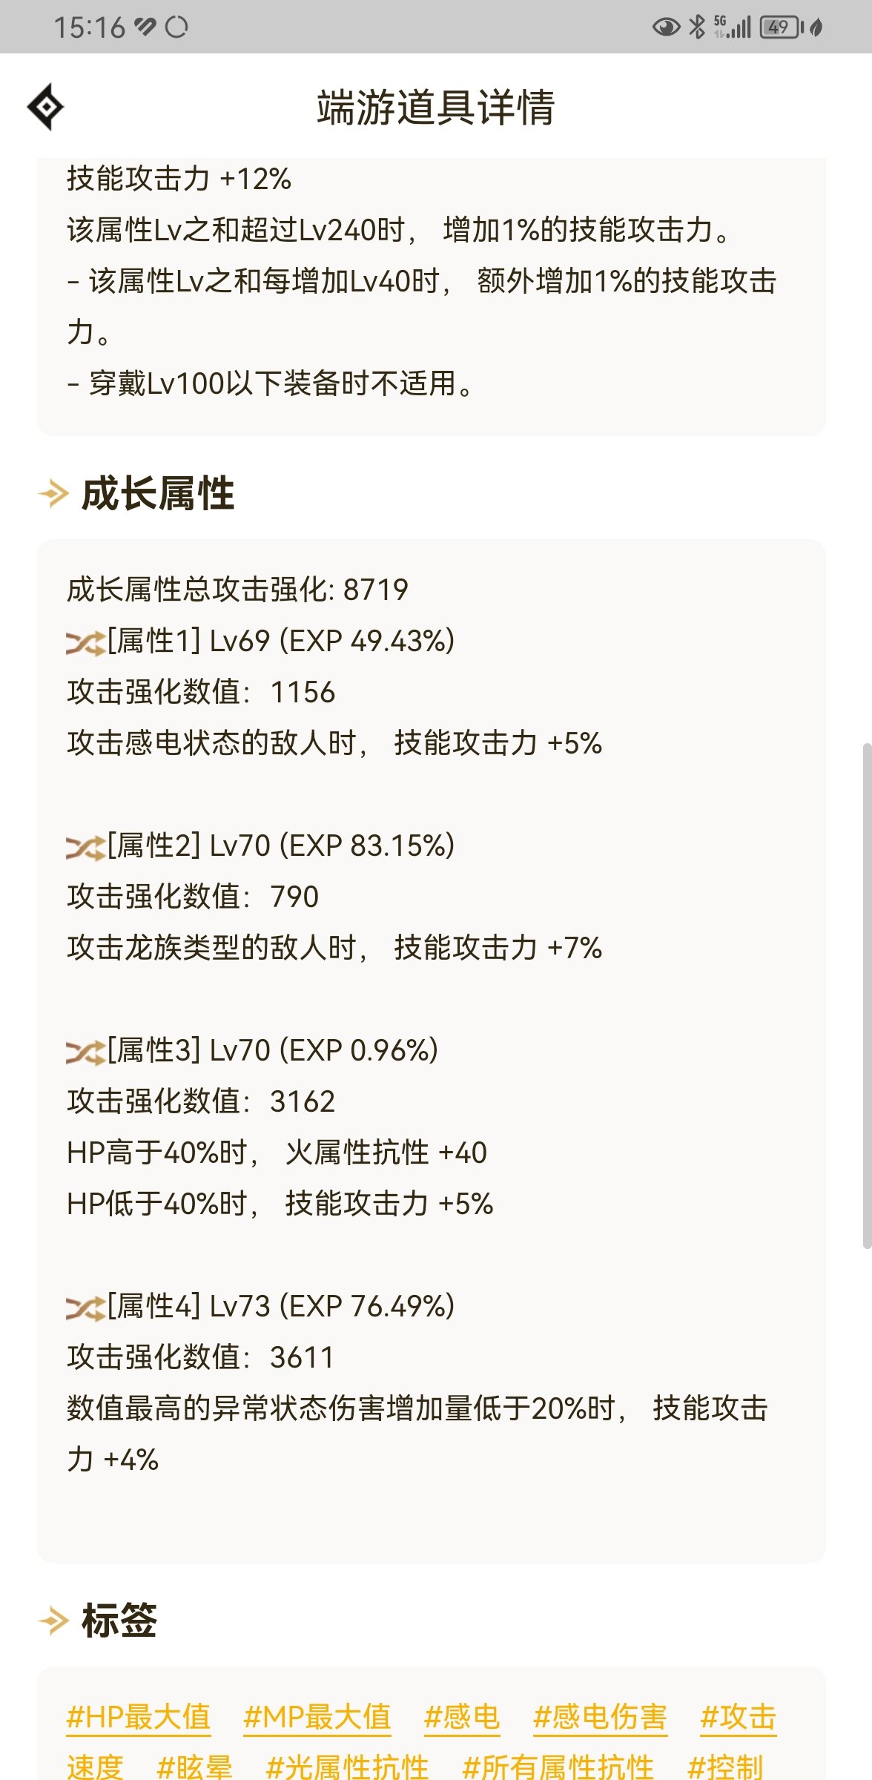Image resolution: width=872 pixels, height=1780 pixels.
Task: Click the arrow icon next to 标签
Action: click(x=53, y=1621)
